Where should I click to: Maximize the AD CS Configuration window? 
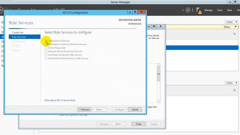pos(135,12)
